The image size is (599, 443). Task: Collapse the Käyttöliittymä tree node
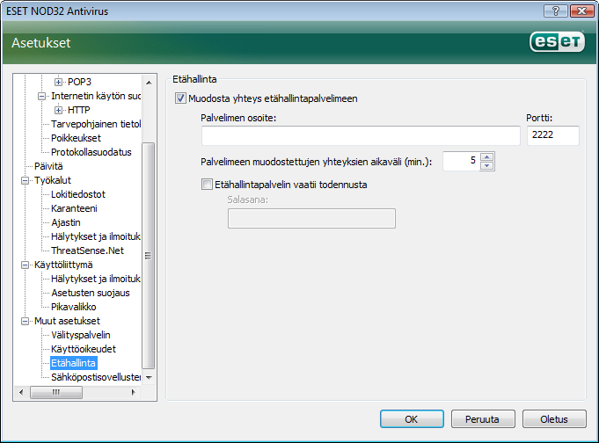(25, 265)
